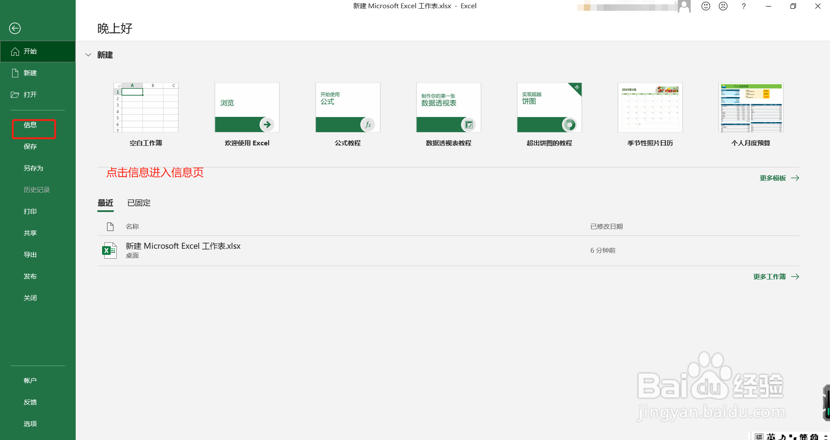
Task: Click the donut chart icon on the 饼图 template
Action: pos(569,125)
